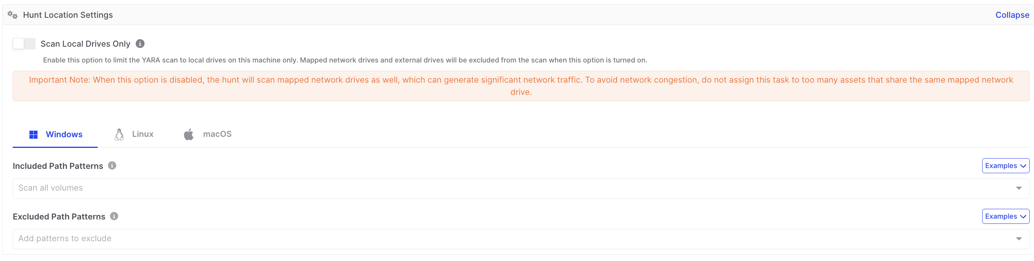Screen dimensions: 1034x261
Task: Expand the Scan all volumes dropdown arrow
Action: 1019,188
